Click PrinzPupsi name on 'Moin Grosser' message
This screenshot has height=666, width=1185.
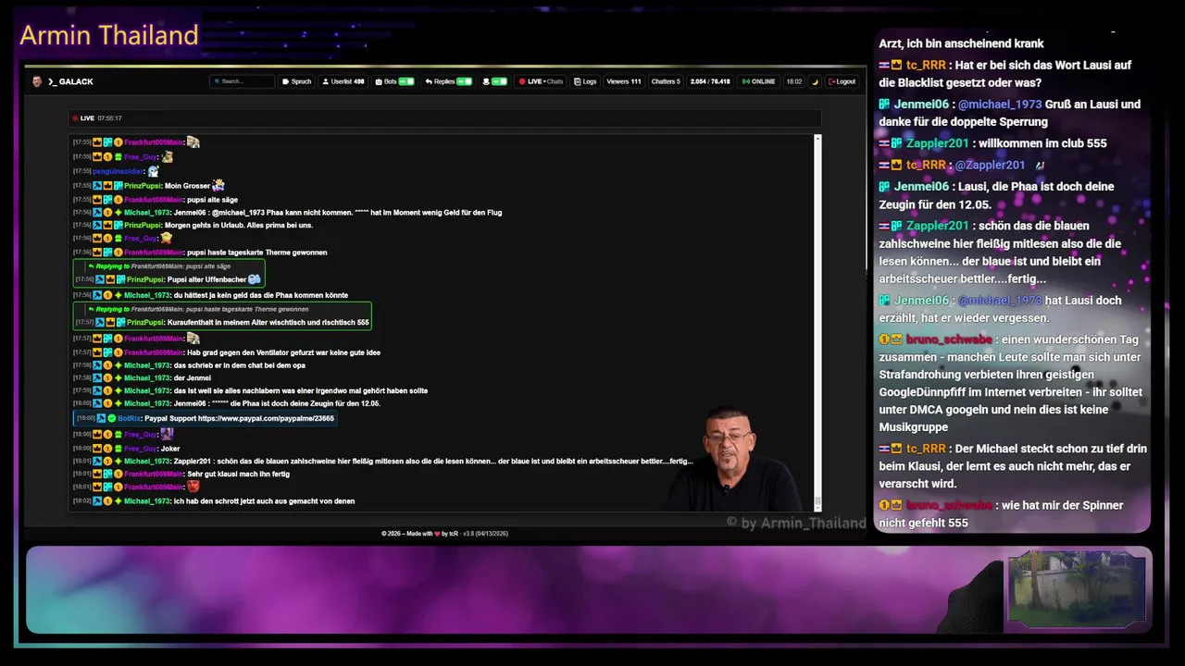143,186
